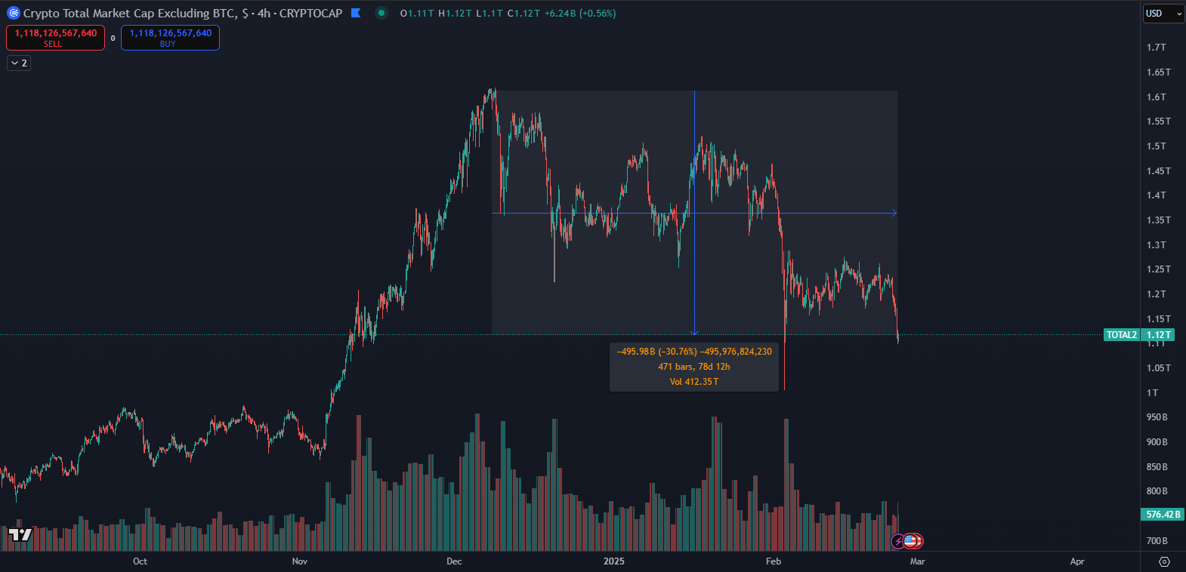Click the 1.5 T level on the price scale
This screenshot has height=572, width=1186.
(1156, 146)
